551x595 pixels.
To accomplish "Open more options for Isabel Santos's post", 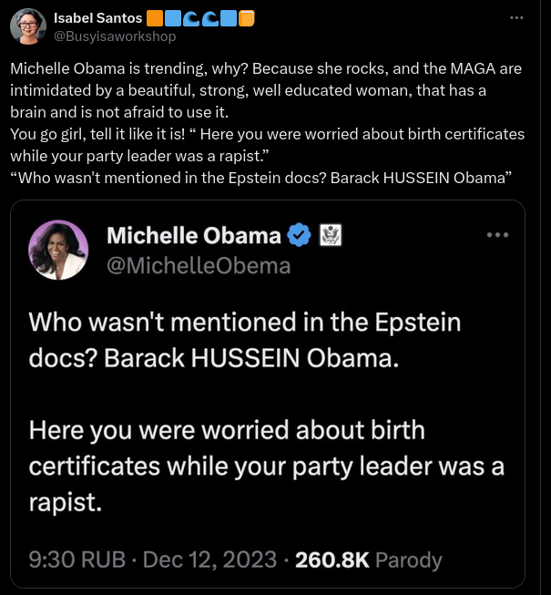I will click(516, 18).
